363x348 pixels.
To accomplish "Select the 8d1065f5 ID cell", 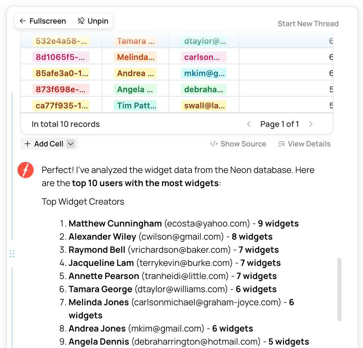I will click(61, 57).
